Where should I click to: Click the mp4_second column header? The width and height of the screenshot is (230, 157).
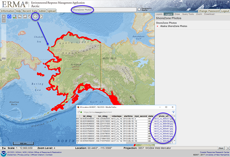(141, 116)
